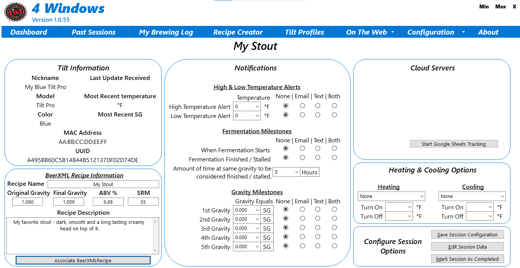Expand the Configuration menu arrow

[x=463, y=32]
